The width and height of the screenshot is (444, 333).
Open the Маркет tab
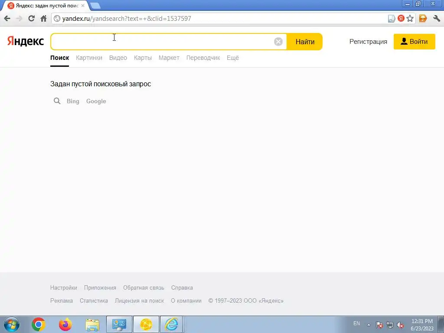point(169,58)
